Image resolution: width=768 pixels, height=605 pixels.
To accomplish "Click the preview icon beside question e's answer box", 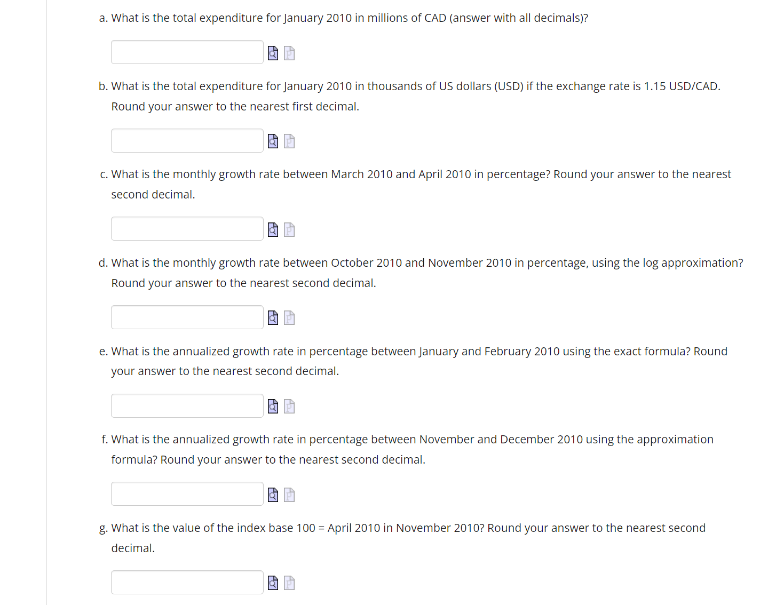I will 273,406.
